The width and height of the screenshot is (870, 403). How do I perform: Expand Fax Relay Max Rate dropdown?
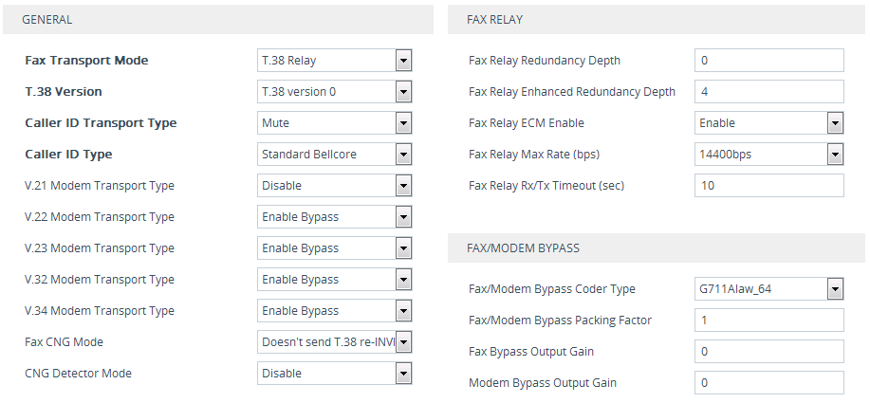click(x=768, y=155)
